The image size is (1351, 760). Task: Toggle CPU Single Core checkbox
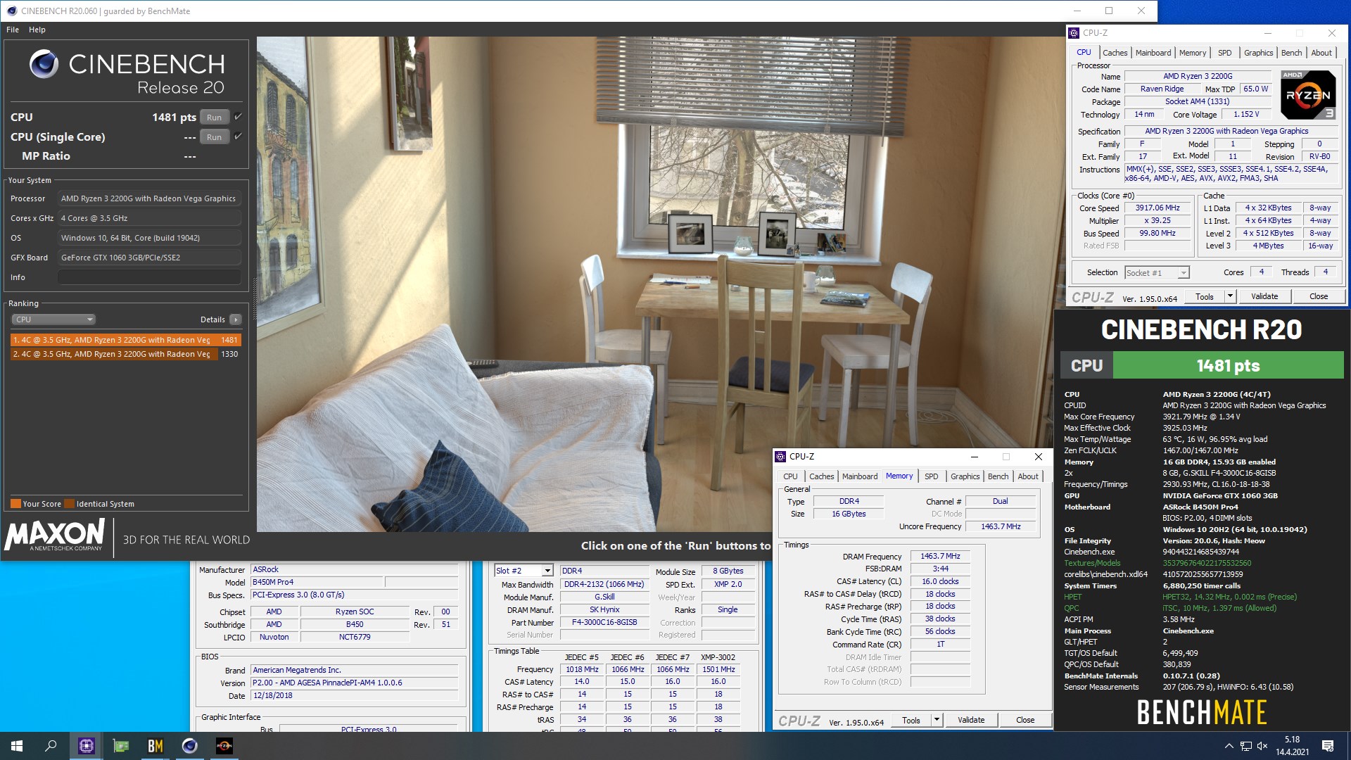click(238, 137)
